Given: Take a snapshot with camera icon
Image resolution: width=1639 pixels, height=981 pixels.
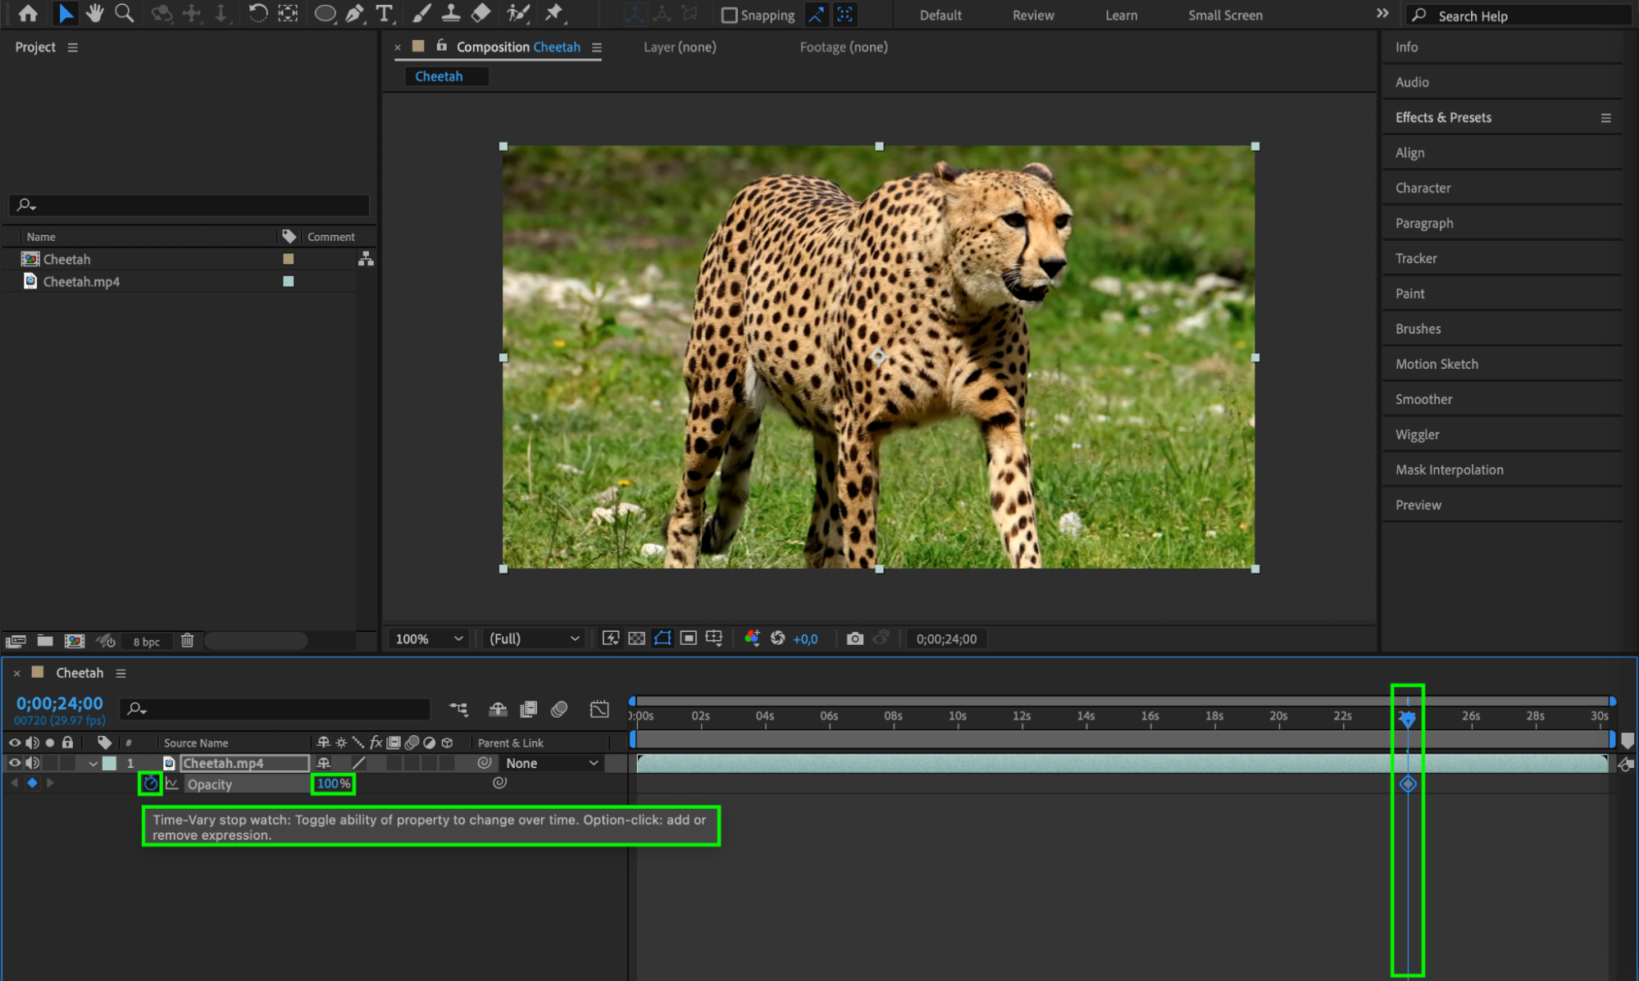Looking at the screenshot, I should 854,638.
